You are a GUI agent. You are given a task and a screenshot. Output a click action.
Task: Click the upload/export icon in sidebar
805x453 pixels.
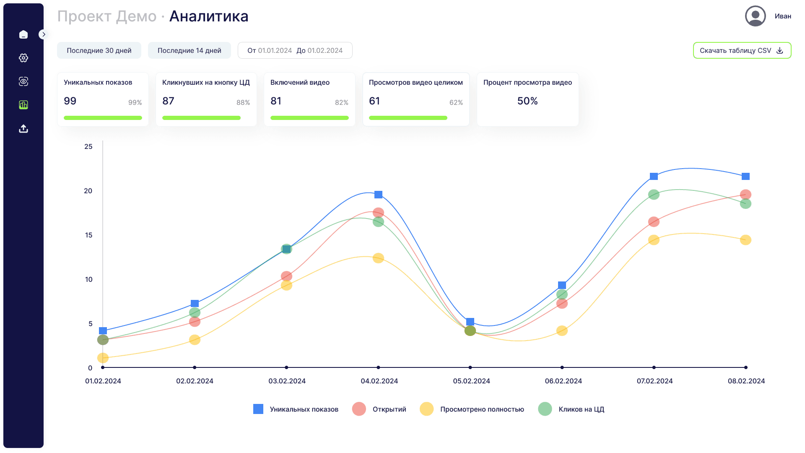pyautogui.click(x=23, y=128)
